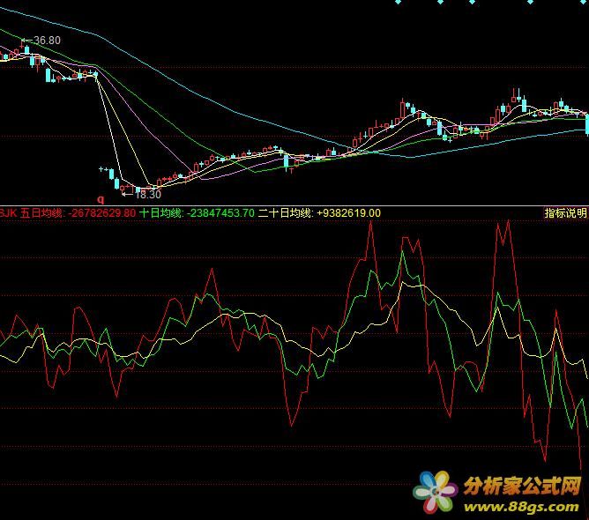Select the 五日均线 -26782629.80 readout
This screenshot has height=520, width=589.
click(78, 213)
